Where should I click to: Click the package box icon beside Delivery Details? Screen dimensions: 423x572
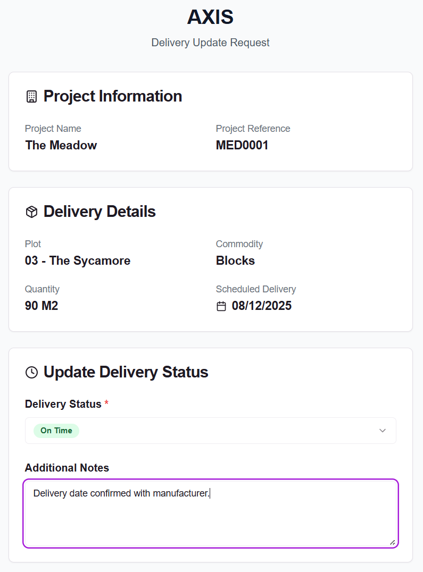(x=31, y=212)
